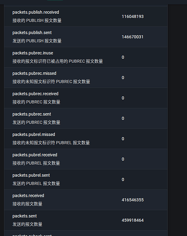Click the zero value for packets.pubrec.missed
The width and height of the screenshot is (187, 236).
[123, 77]
